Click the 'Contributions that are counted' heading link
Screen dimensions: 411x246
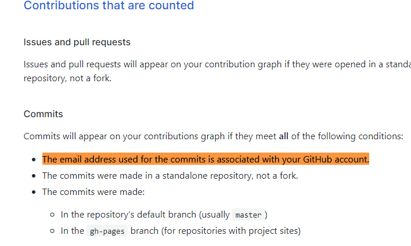click(109, 6)
